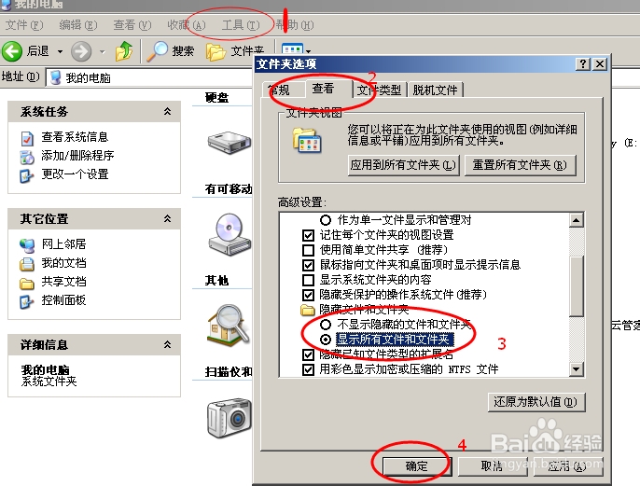The height and width of the screenshot is (486, 640).
Task: Check use simple file sharing option
Action: tap(308, 250)
